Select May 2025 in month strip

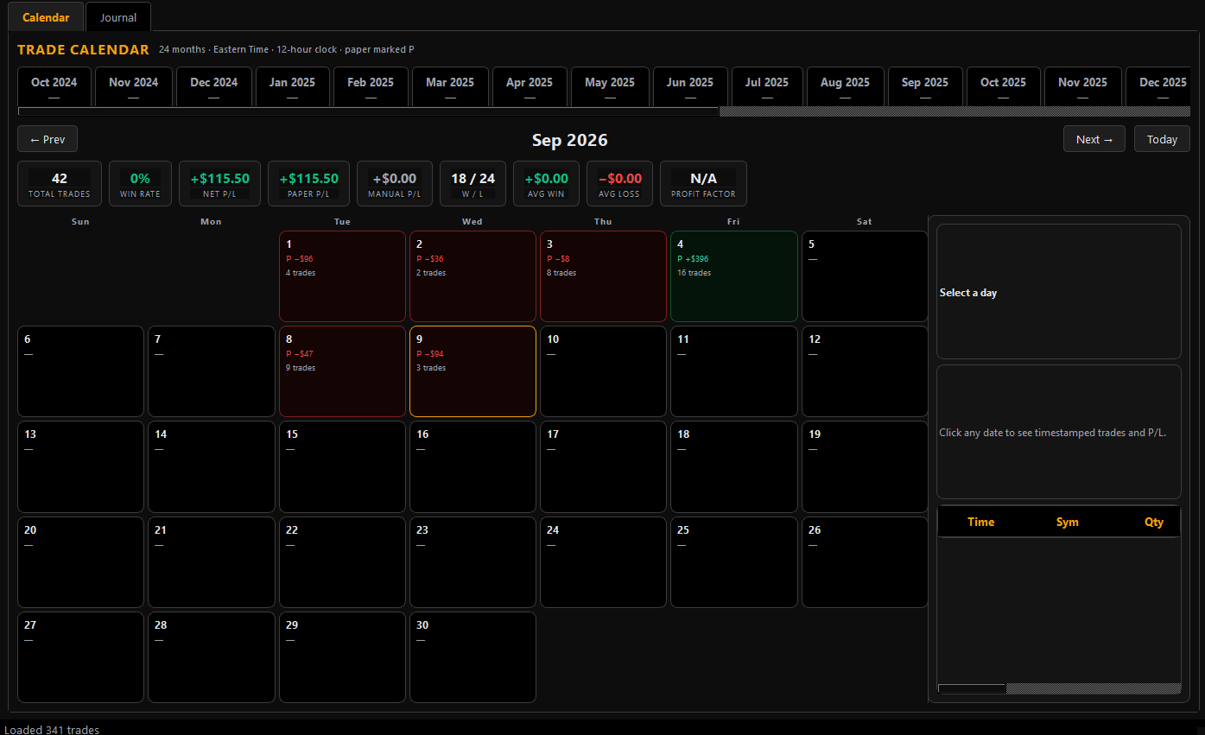point(611,87)
